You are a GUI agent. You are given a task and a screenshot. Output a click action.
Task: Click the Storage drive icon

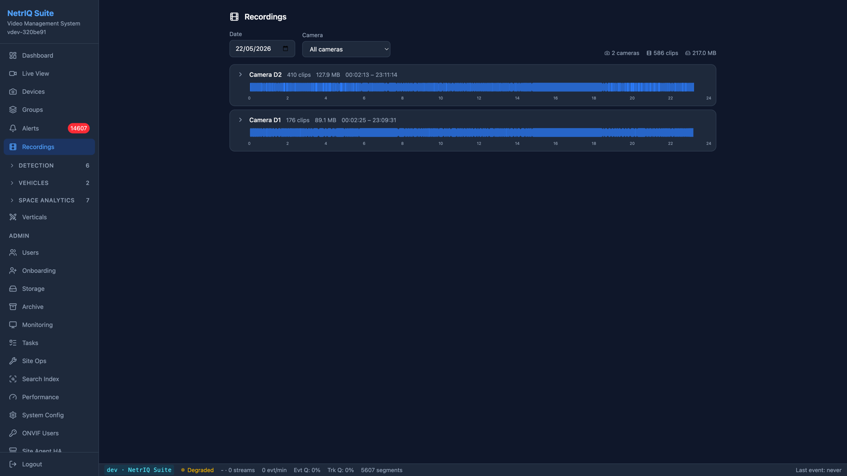tap(13, 289)
